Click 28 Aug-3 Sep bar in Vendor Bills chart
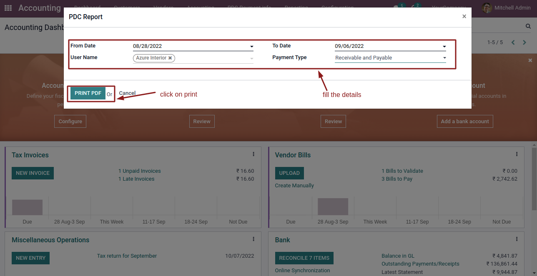537x276 pixels. (x=333, y=206)
